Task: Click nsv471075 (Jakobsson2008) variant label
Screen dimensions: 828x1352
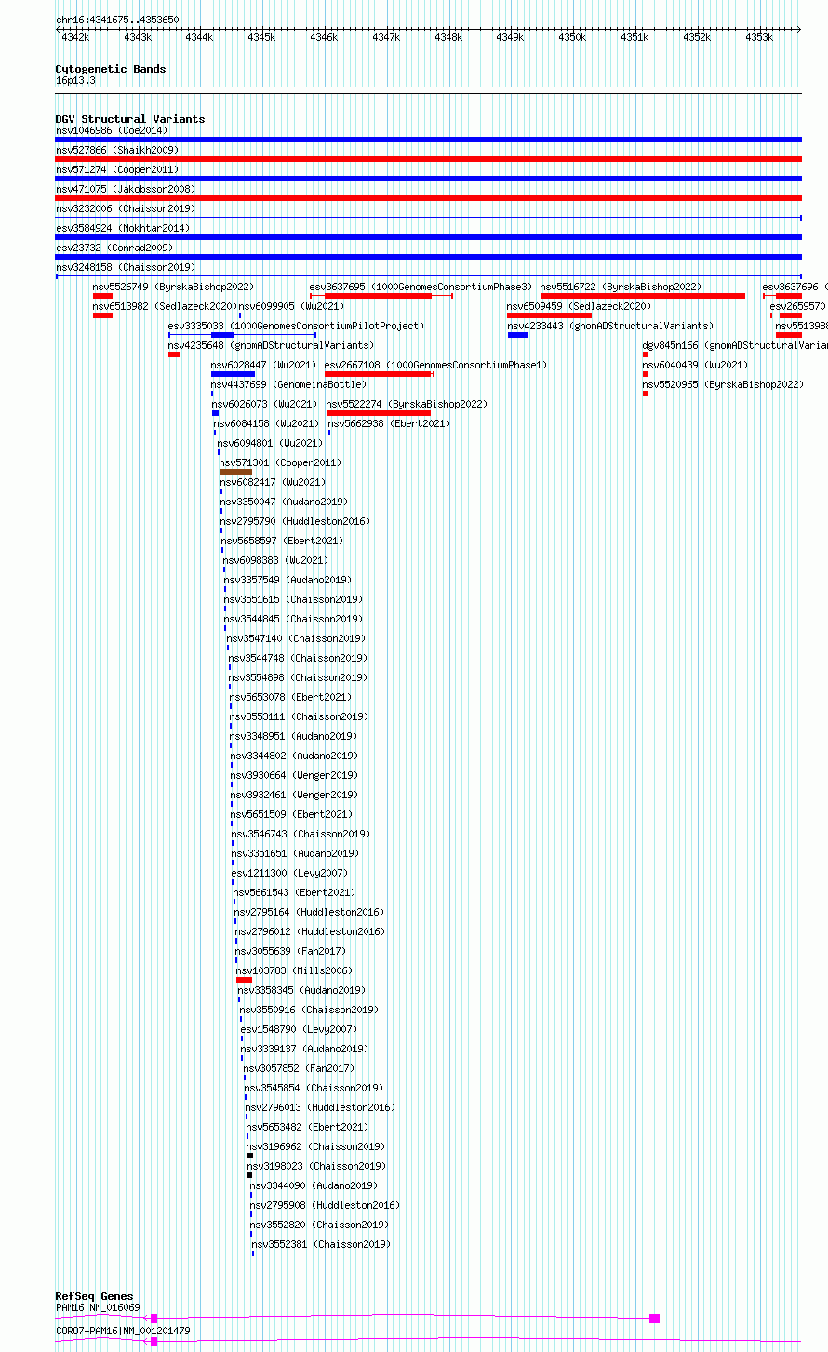Action: 125,189
